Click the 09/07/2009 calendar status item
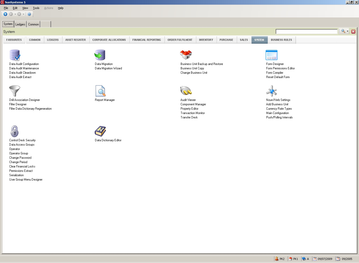Image resolution: width=359 pixels, height=263 pixels. pyautogui.click(x=323, y=259)
